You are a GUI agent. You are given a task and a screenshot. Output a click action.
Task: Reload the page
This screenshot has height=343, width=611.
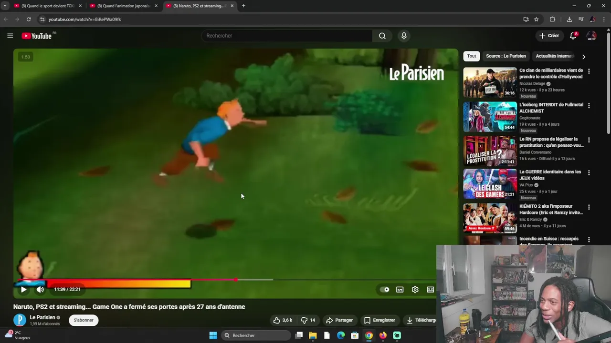(29, 20)
